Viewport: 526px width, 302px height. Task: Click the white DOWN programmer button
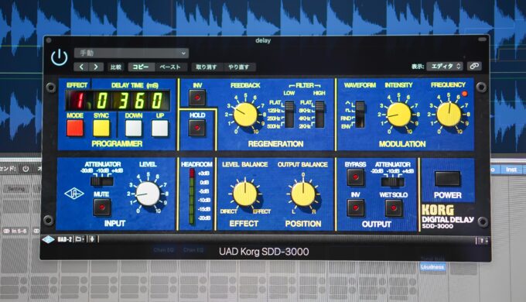pos(134,128)
